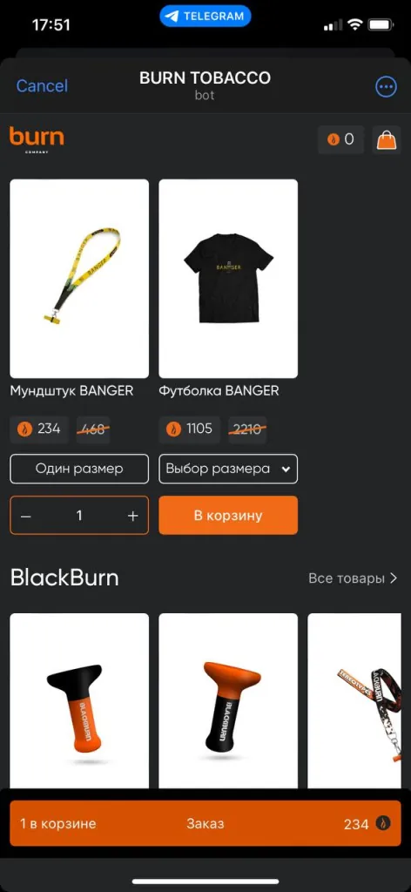Open the Заказ order bar
The image size is (411, 892).
point(205,823)
